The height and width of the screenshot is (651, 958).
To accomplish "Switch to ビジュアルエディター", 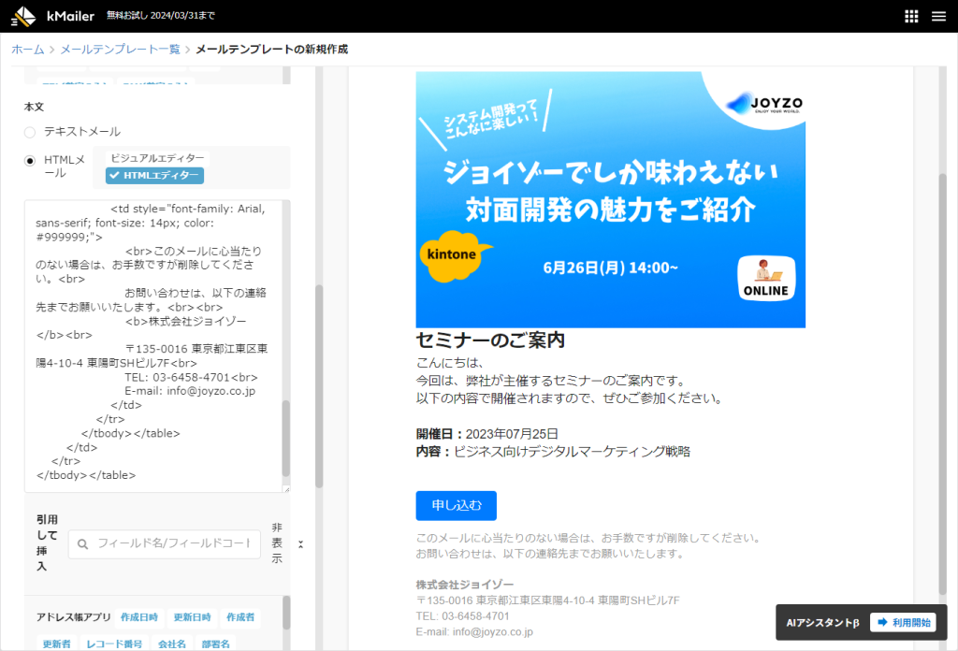I will (157, 158).
